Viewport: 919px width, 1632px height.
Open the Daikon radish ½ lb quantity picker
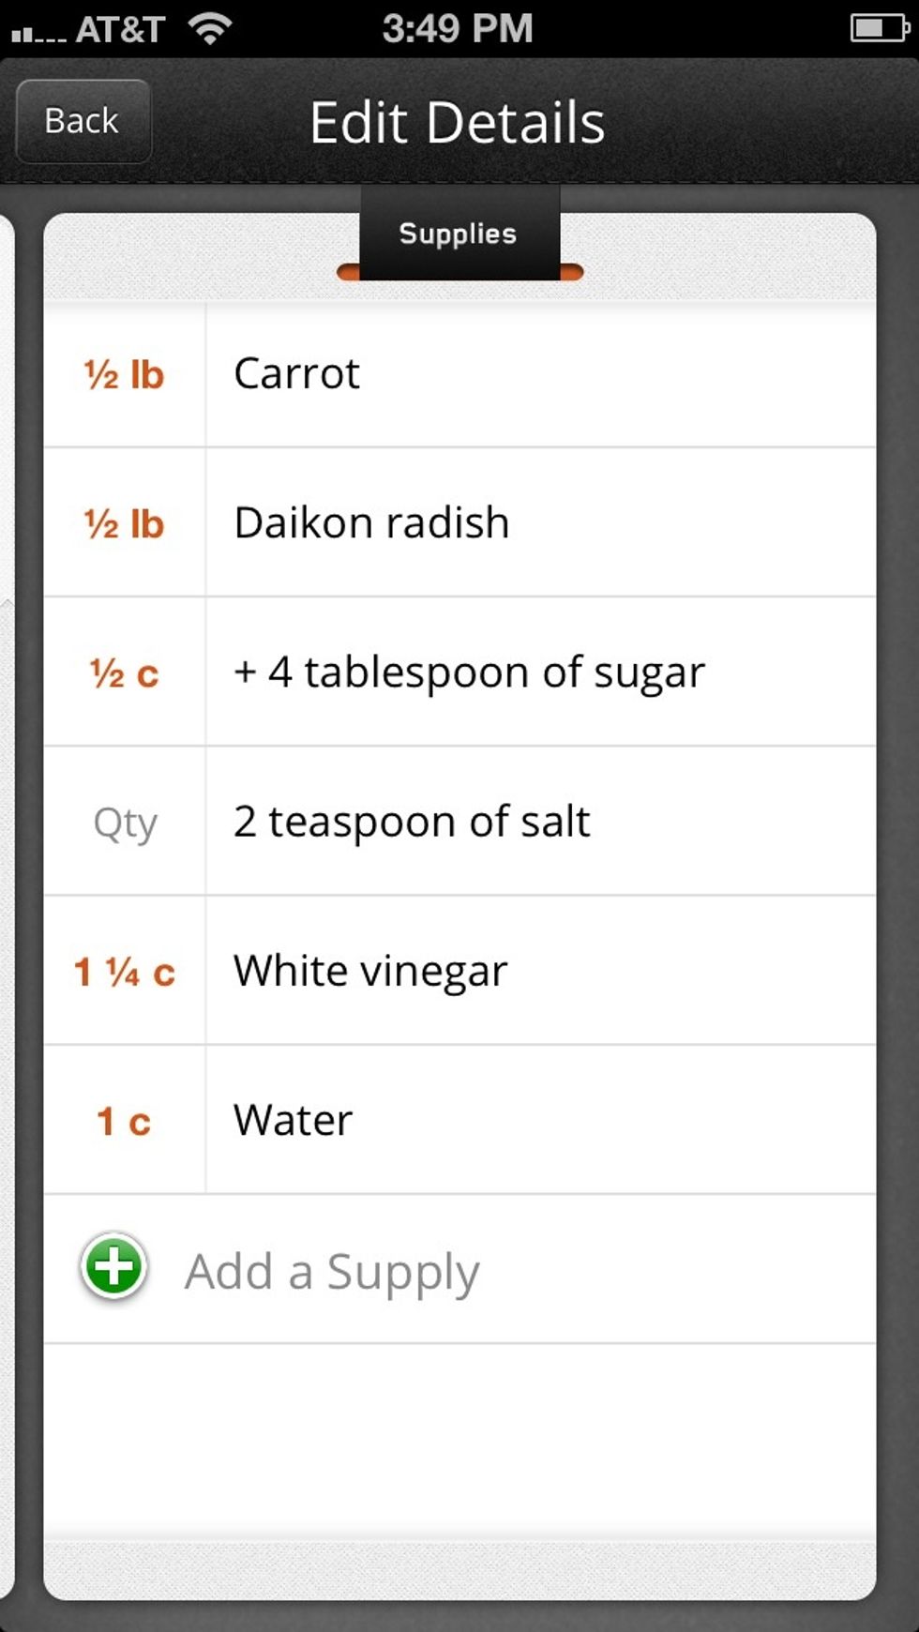click(124, 523)
